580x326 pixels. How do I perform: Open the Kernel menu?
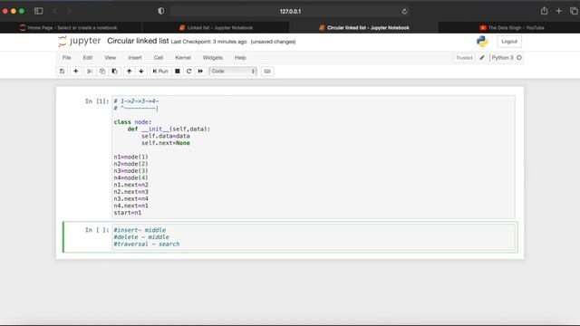tap(183, 58)
